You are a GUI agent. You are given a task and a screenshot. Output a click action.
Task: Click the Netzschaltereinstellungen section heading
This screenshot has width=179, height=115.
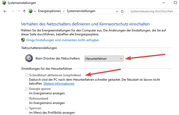pos(39,48)
